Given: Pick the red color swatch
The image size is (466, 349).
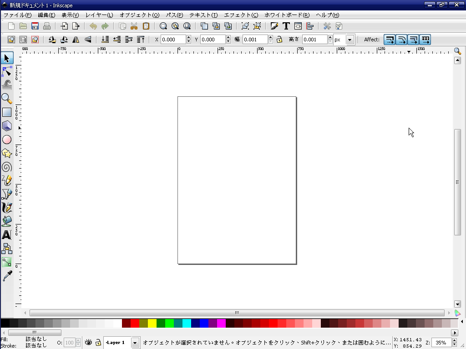Looking at the screenshot, I should [135, 323].
